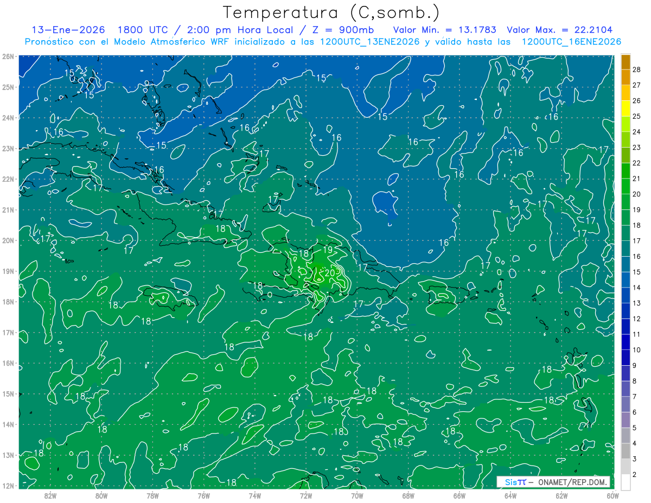
Task: Click the 82W longitude axis label
Action: pos(50,495)
